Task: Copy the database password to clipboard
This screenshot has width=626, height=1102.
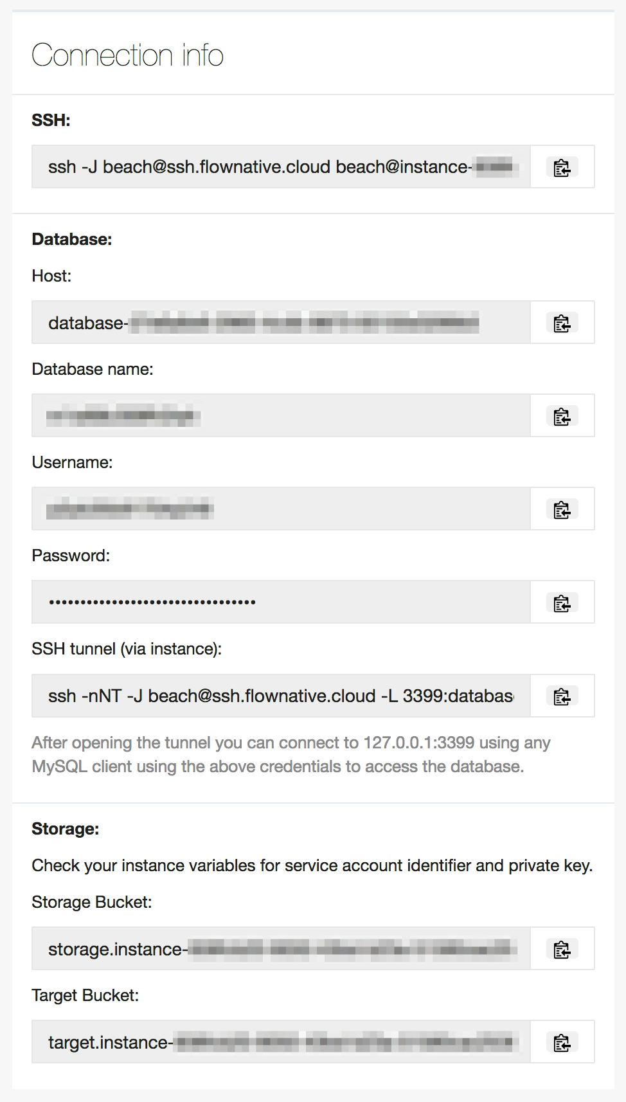Action: point(562,602)
